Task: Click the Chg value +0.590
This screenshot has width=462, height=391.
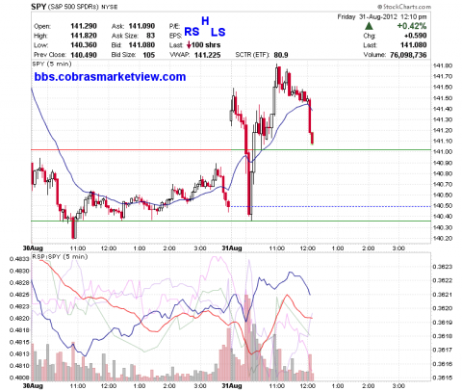Action: [x=415, y=36]
